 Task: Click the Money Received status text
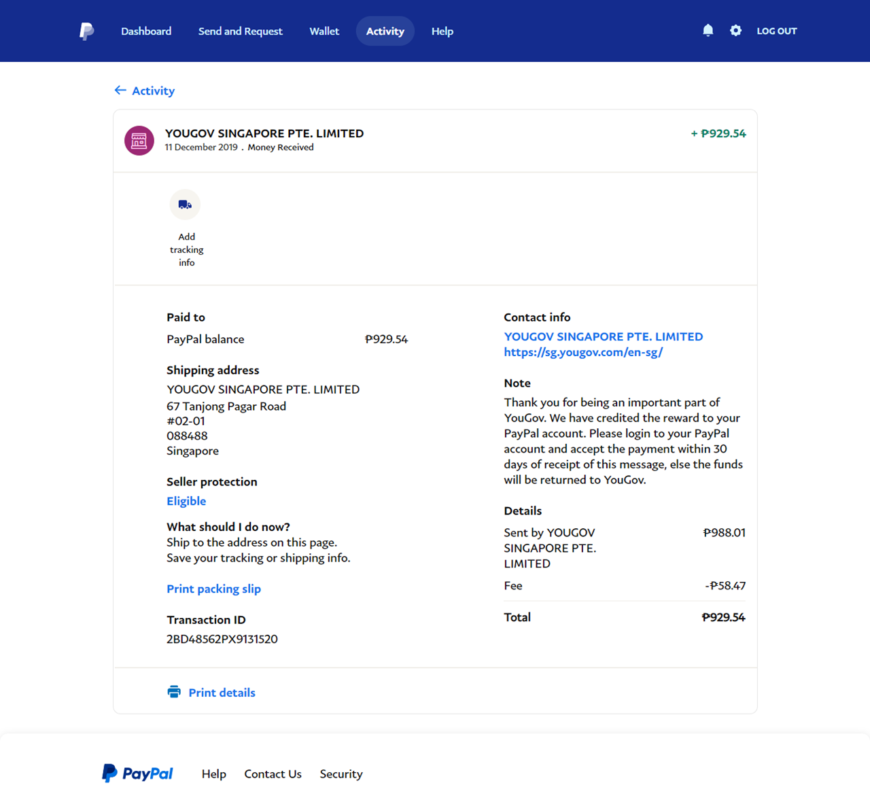[281, 147]
